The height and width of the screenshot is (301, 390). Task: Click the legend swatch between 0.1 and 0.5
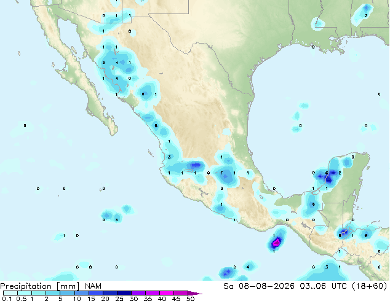[10, 293]
